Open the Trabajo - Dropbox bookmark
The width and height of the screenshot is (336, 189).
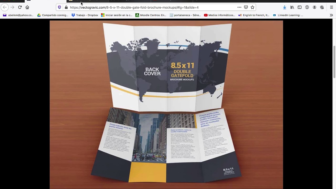tap(85, 15)
